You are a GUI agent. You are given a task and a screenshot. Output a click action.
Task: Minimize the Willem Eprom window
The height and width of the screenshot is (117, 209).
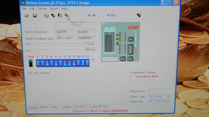click(x=164, y=2)
